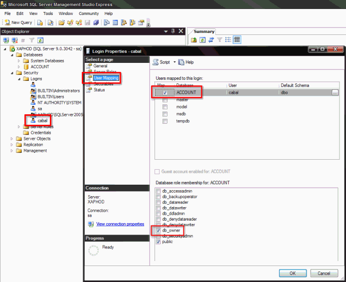Screen dimensions: 346x282
Task: Click the Refresh icon in Object Explorer toolbar
Action: (x=40, y=40)
